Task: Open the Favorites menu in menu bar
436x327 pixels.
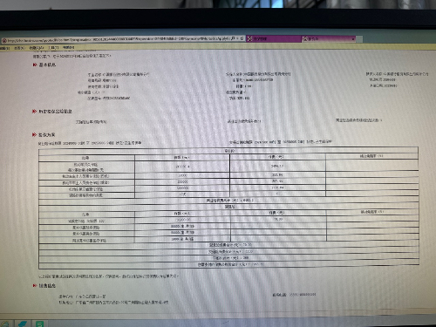Action: tap(37, 47)
